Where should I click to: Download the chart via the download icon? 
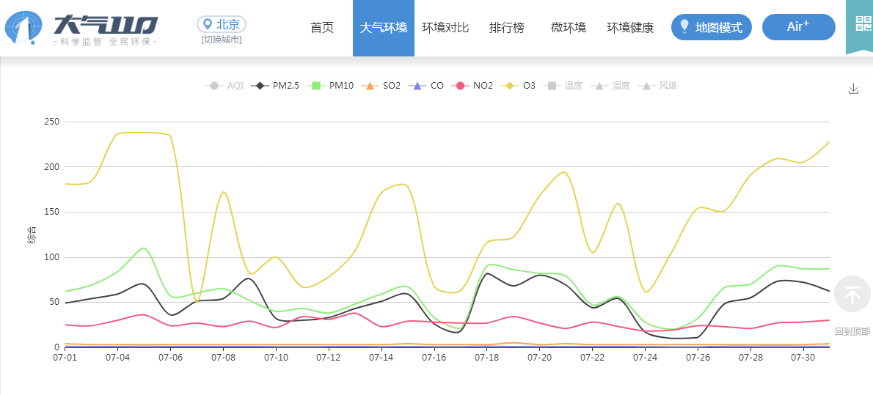[853, 89]
